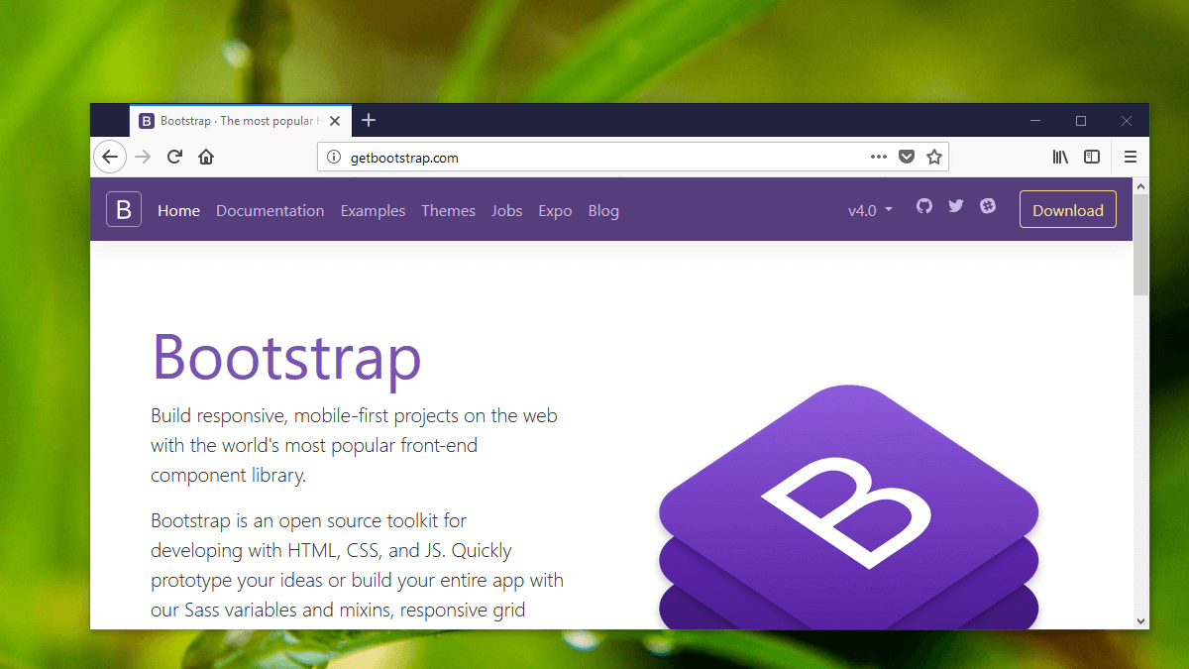
Task: Reload the current page
Action: click(x=174, y=157)
